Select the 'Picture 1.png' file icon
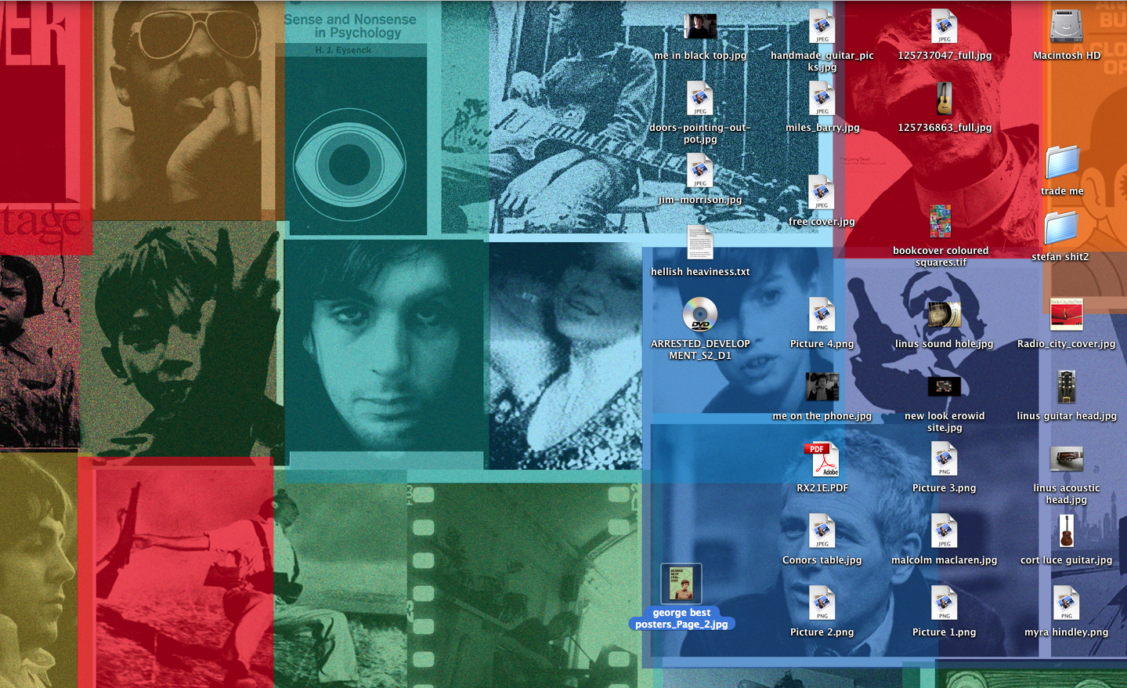1127x688 pixels. pos(944,603)
